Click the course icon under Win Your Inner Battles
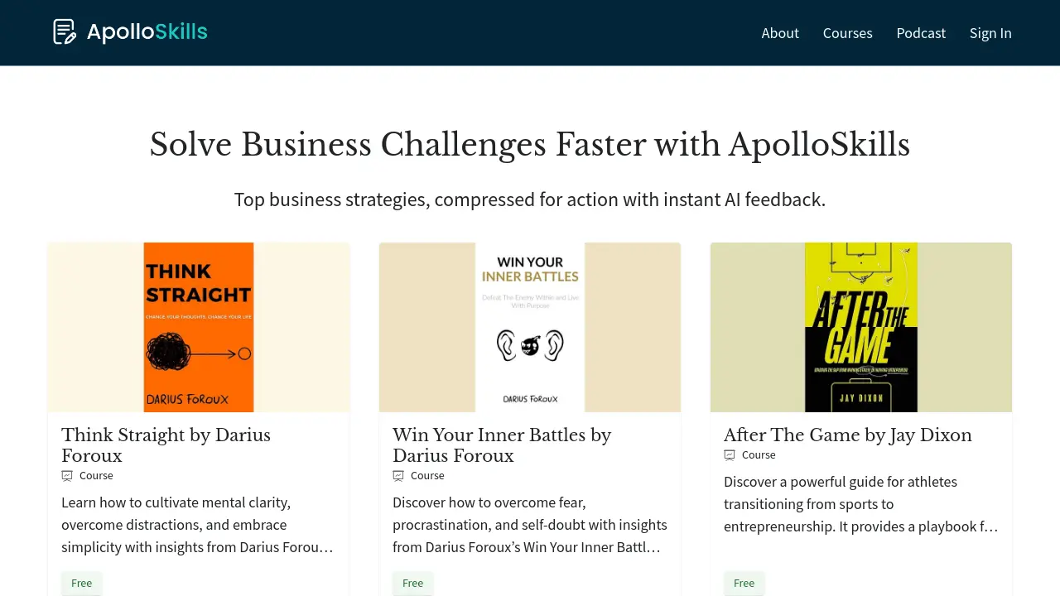 click(398, 476)
